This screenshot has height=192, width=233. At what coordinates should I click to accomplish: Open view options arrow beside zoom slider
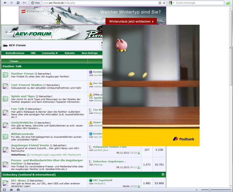tap(197, 190)
